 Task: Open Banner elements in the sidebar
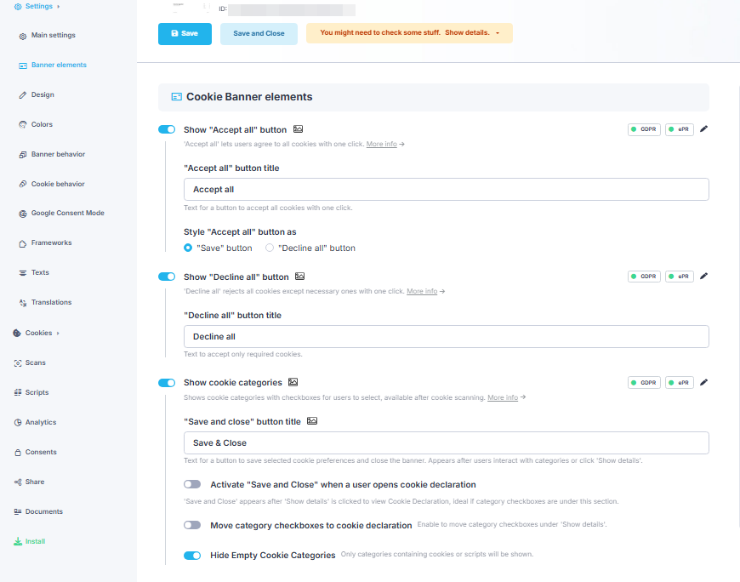(x=59, y=65)
